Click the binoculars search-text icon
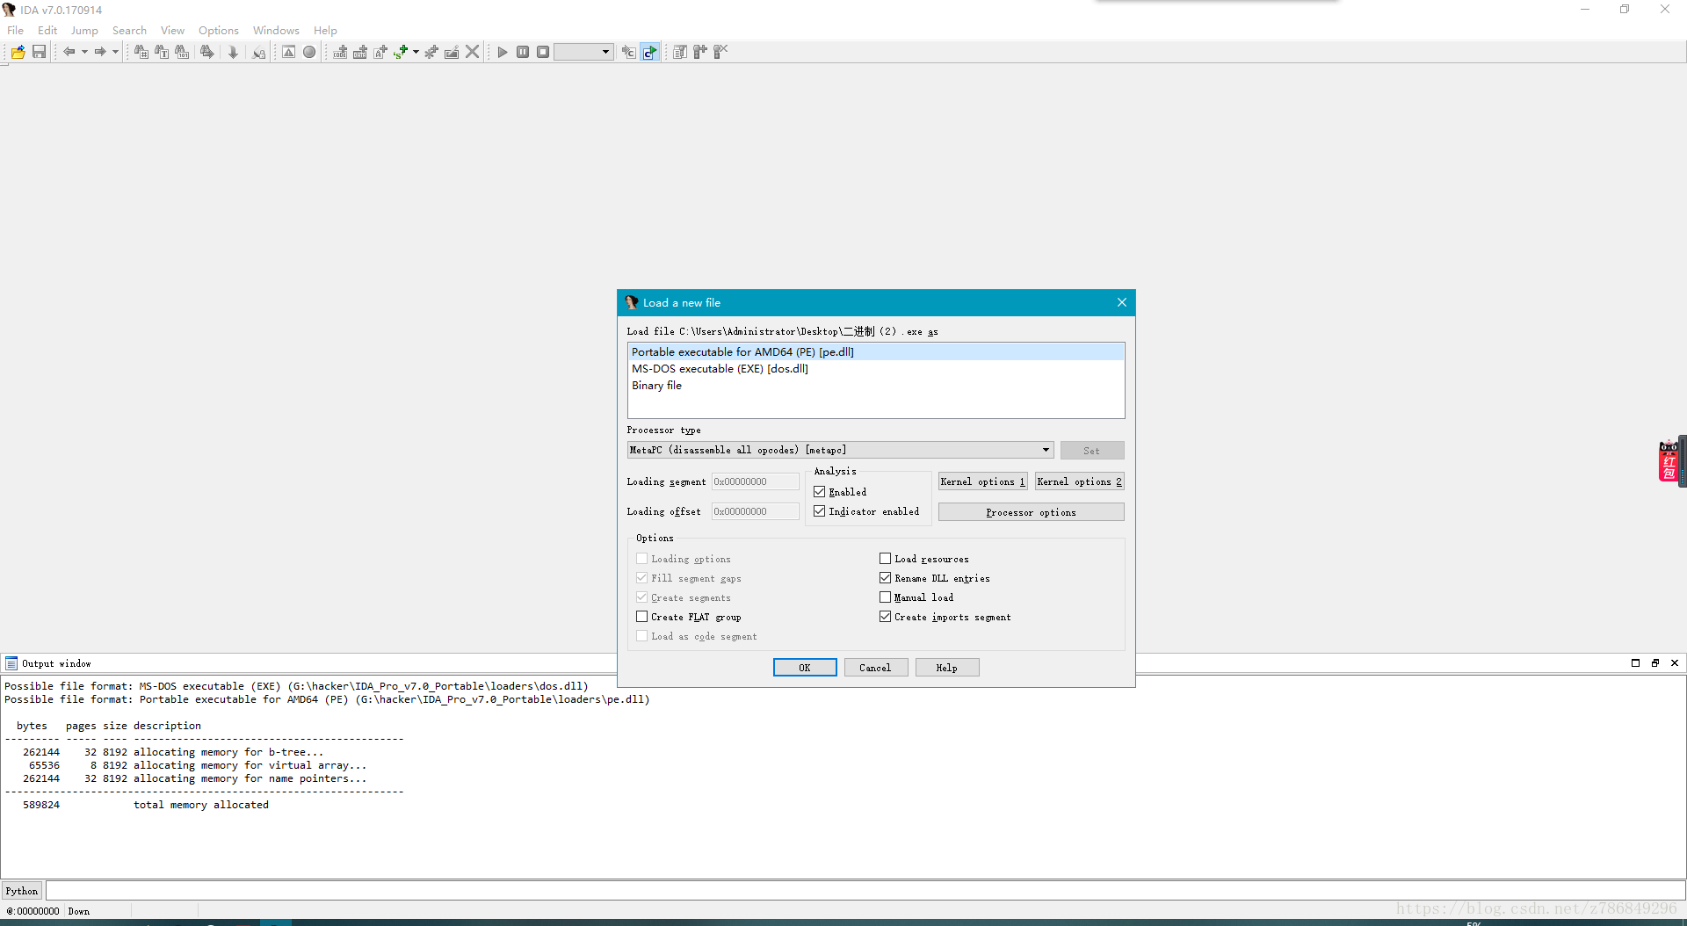The height and width of the screenshot is (926, 1687). [x=162, y=53]
